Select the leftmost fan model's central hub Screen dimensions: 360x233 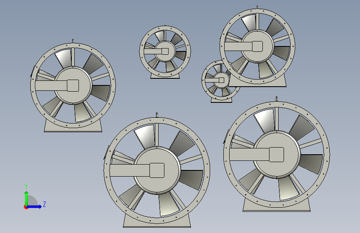pos(73,85)
